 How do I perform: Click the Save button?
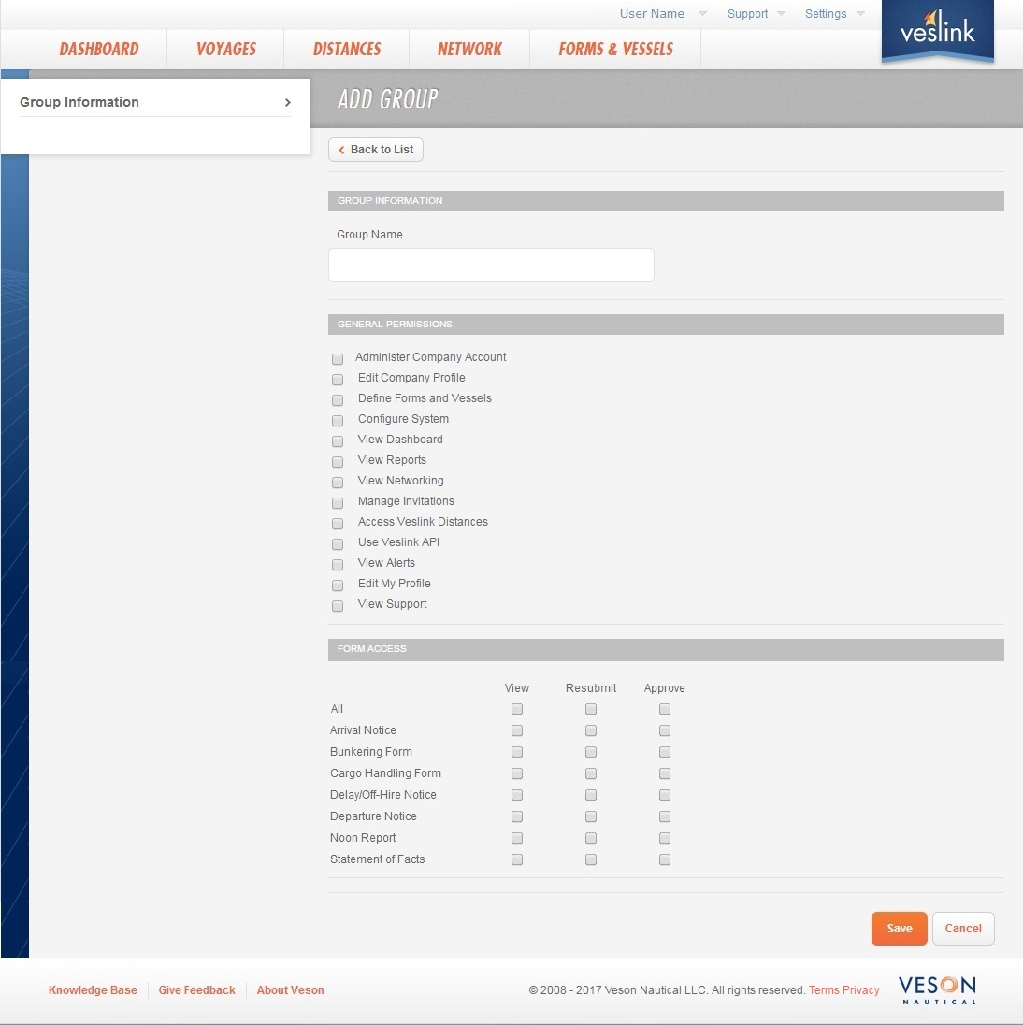coord(899,928)
